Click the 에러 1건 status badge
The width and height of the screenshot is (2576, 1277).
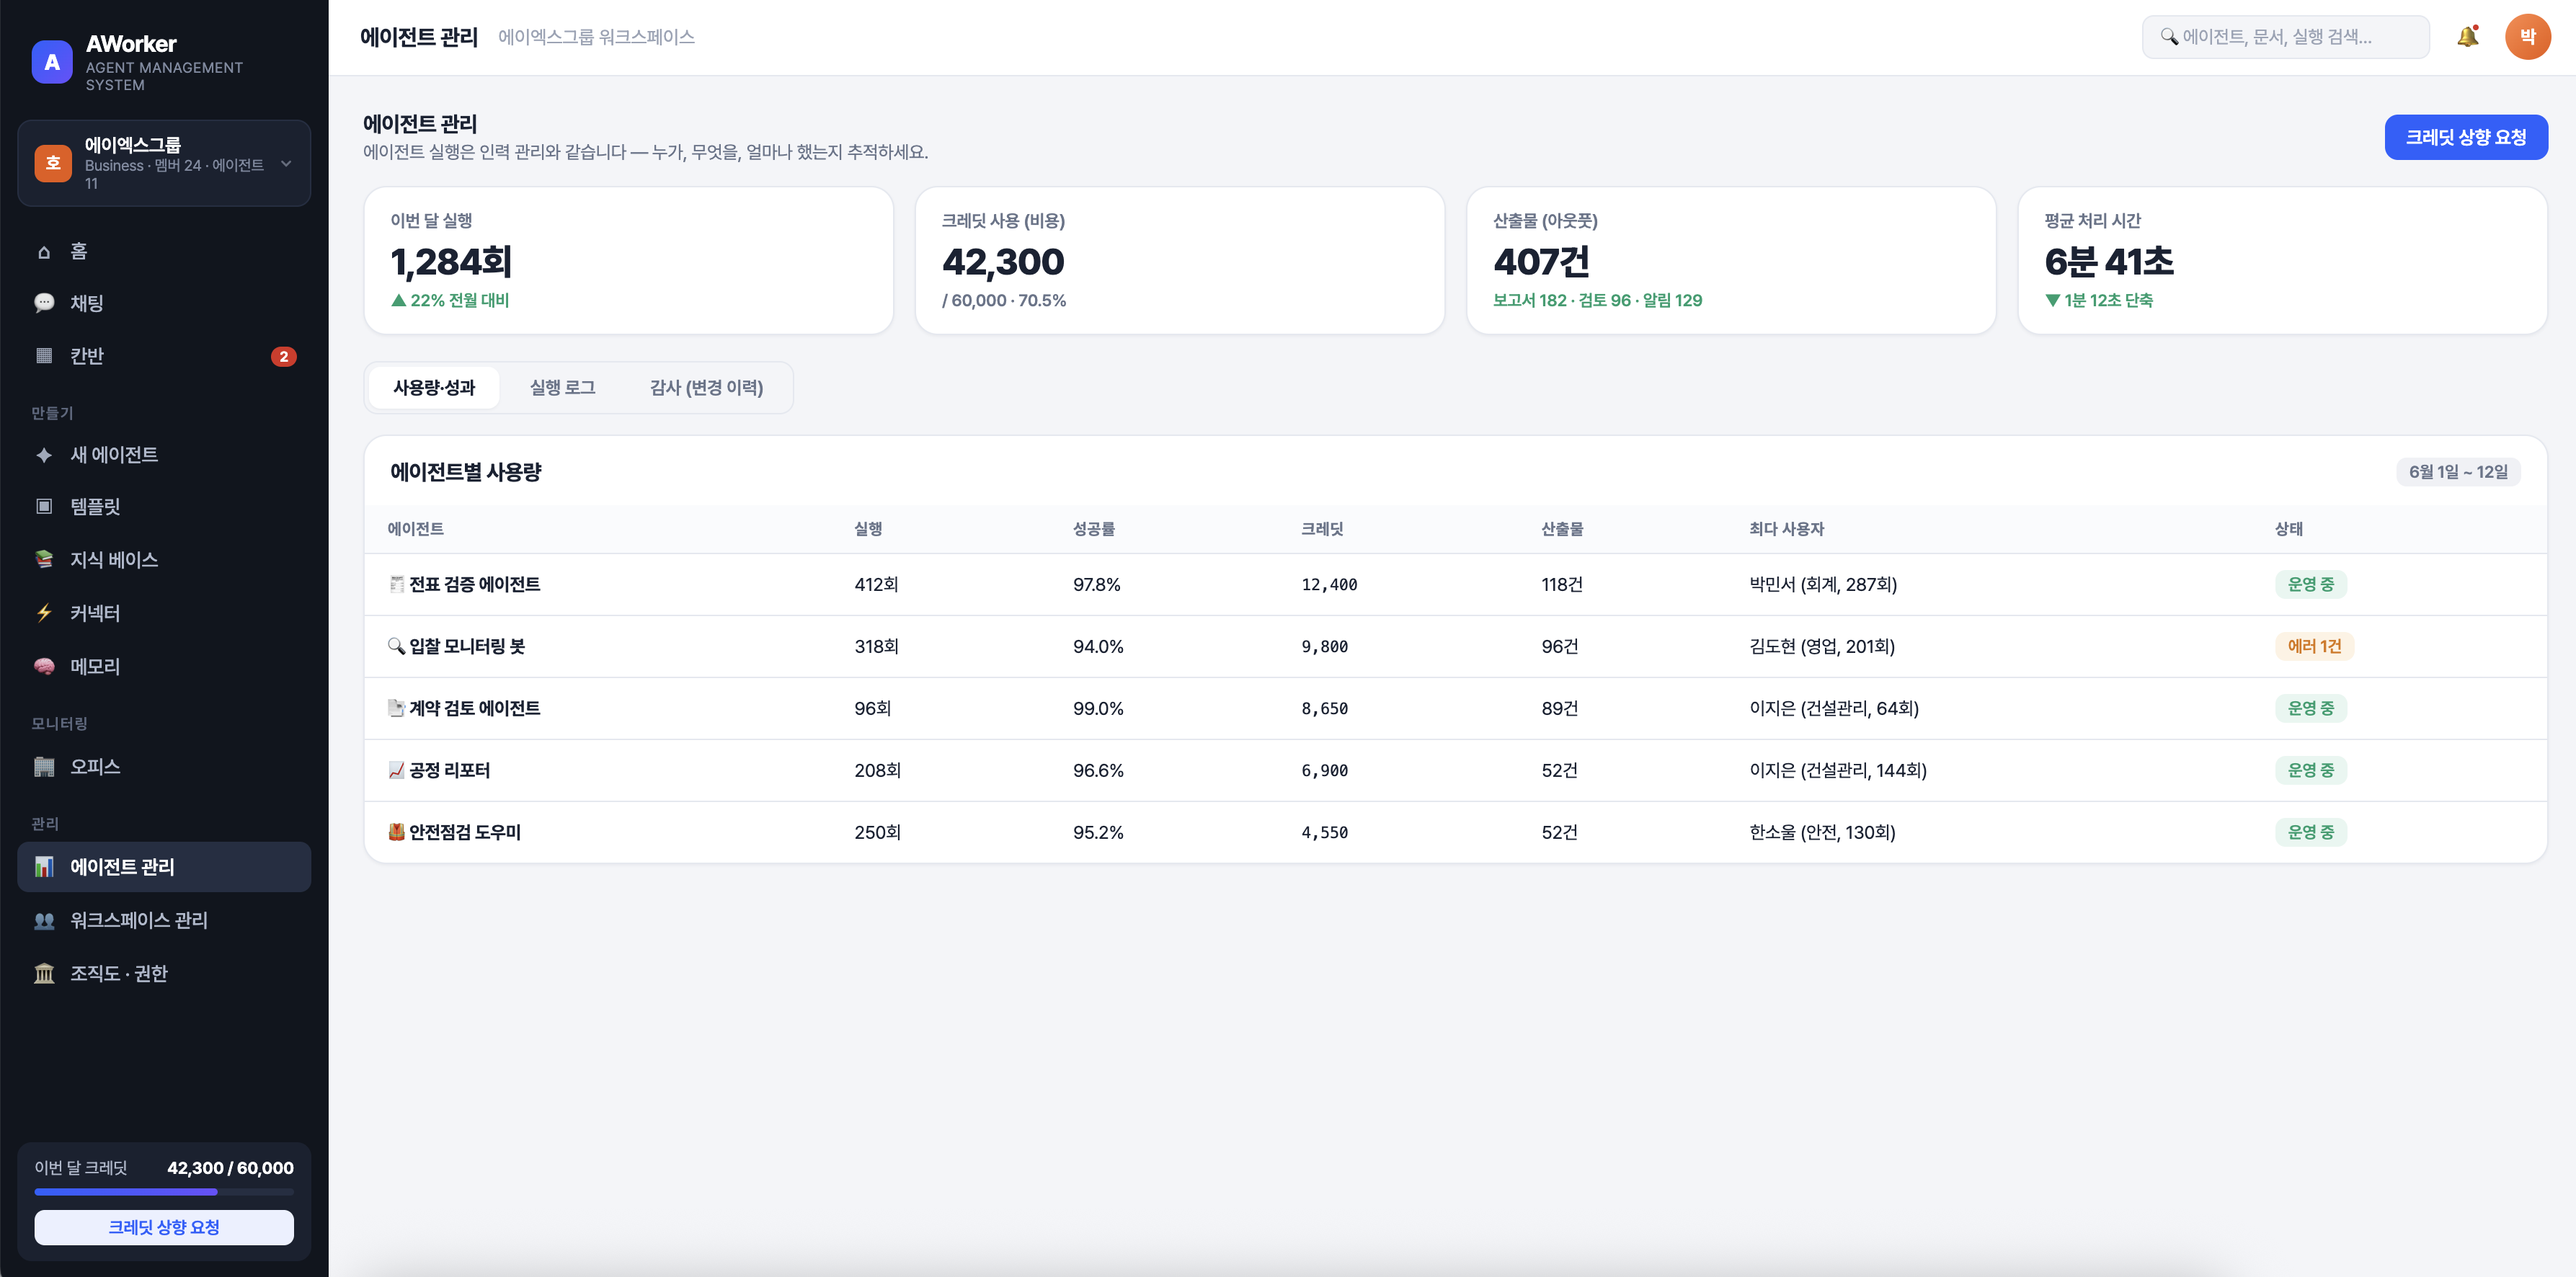tap(2314, 647)
